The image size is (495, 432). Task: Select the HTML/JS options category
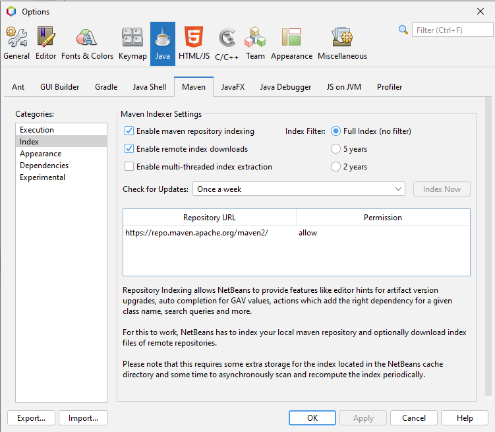[x=194, y=44]
